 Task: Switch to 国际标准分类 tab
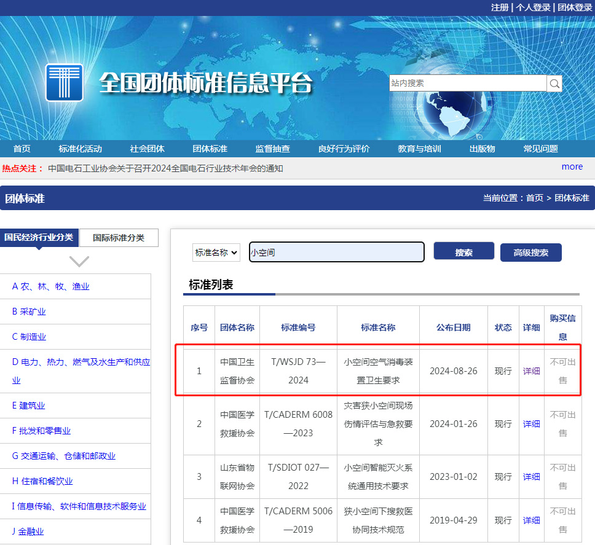[119, 238]
